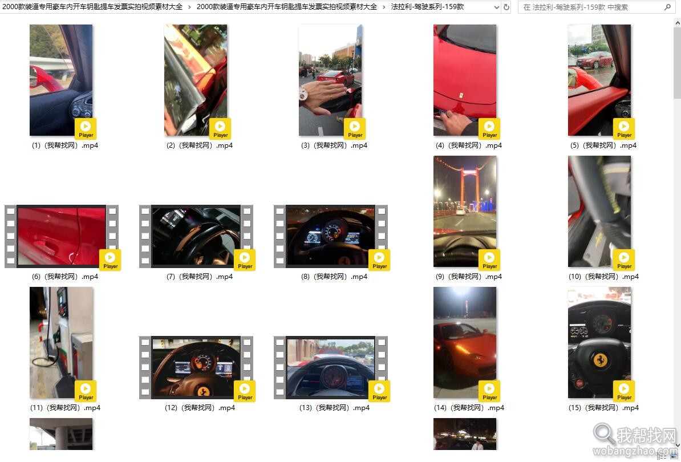
Task: Click the yellow Player badge on video (2)
Action: pos(220,128)
